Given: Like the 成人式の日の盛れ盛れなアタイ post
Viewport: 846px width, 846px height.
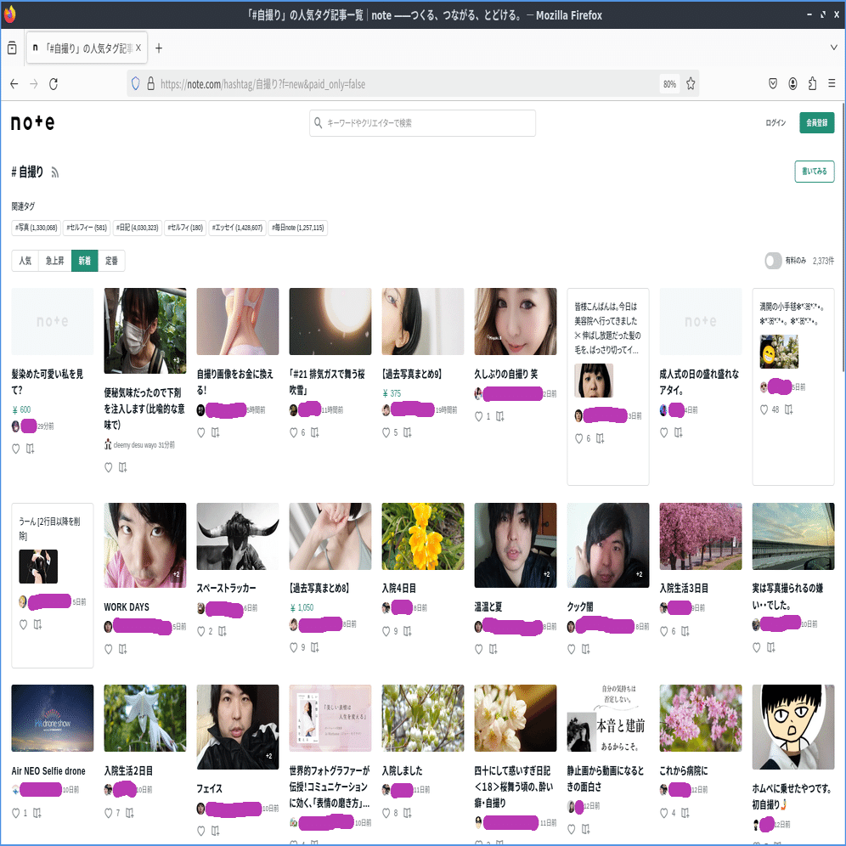Looking at the screenshot, I should pyautogui.click(x=663, y=432).
